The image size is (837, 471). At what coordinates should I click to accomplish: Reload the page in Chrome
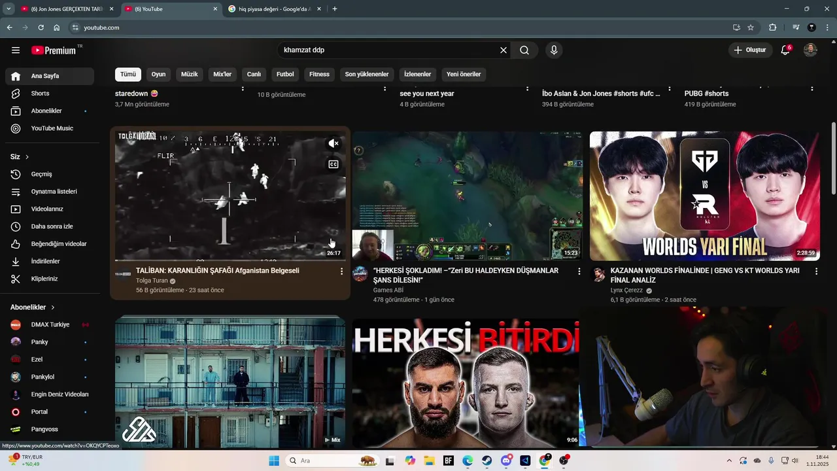tap(41, 27)
